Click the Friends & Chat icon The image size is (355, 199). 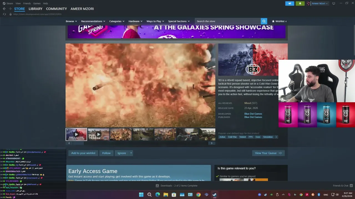coord(351,185)
